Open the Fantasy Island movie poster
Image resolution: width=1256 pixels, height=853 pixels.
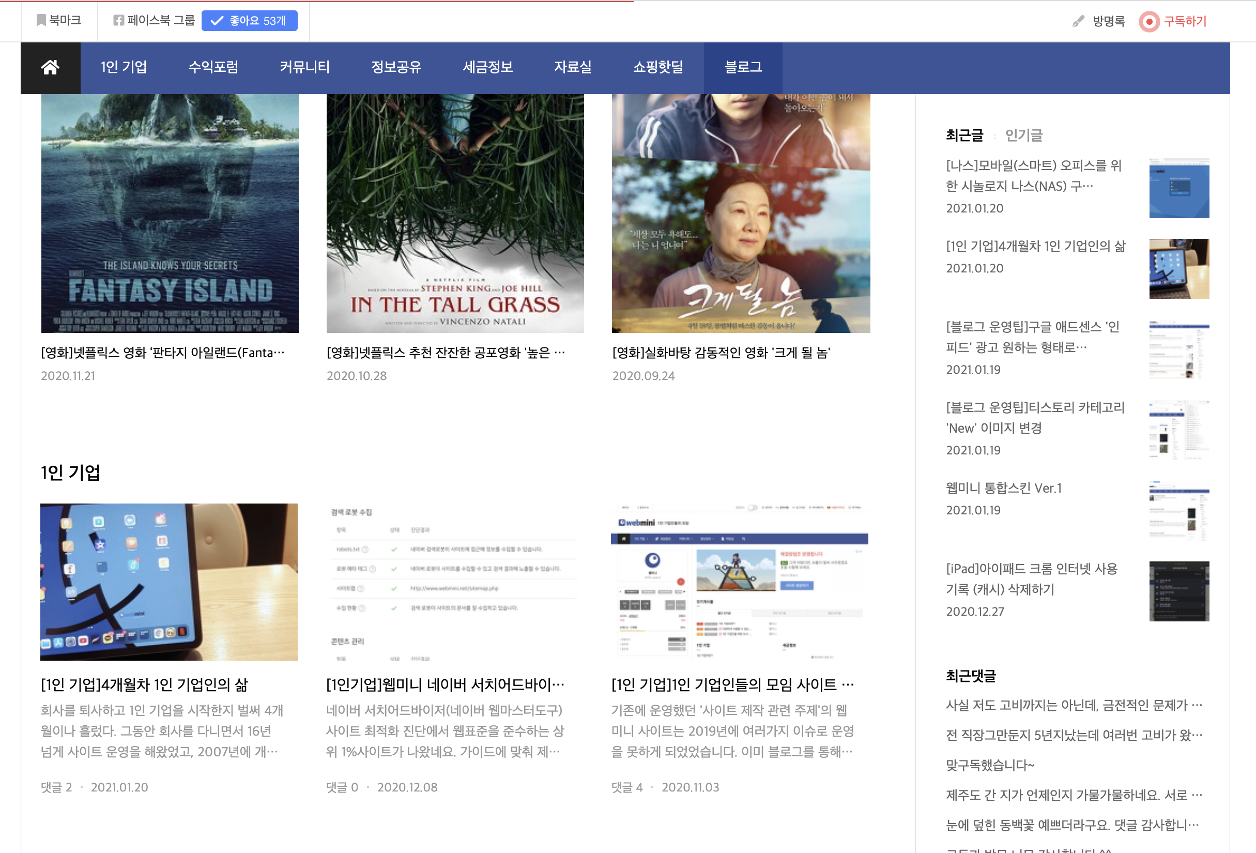point(170,213)
